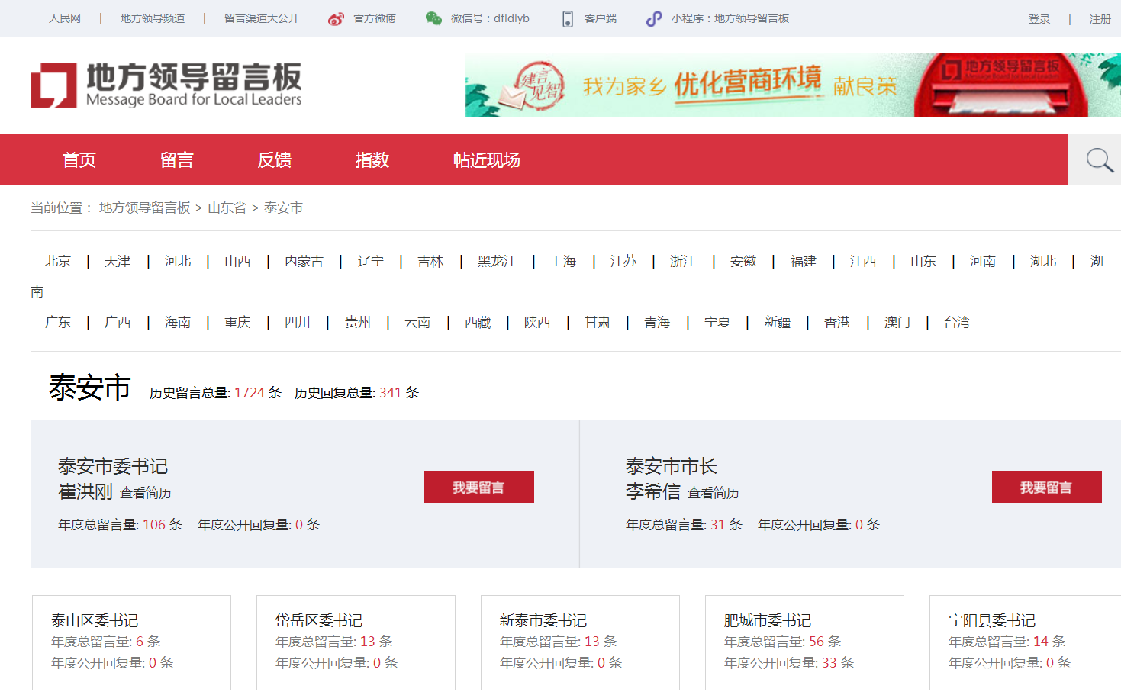Screen dimensions: 1121x692
Task: Open the 指数 tab
Action: coord(372,160)
